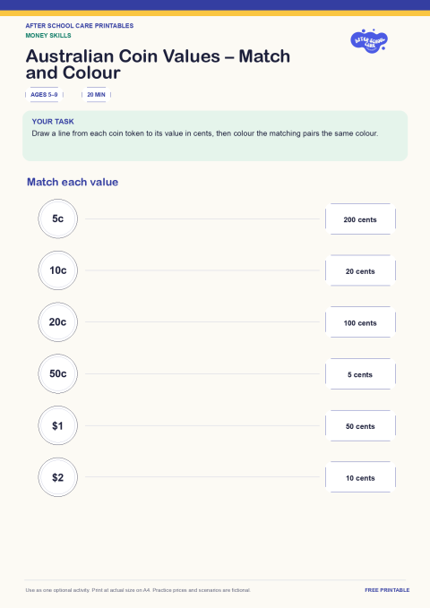Click the 100 cents value box
This screenshot has width=430, height=608.
(x=360, y=322)
